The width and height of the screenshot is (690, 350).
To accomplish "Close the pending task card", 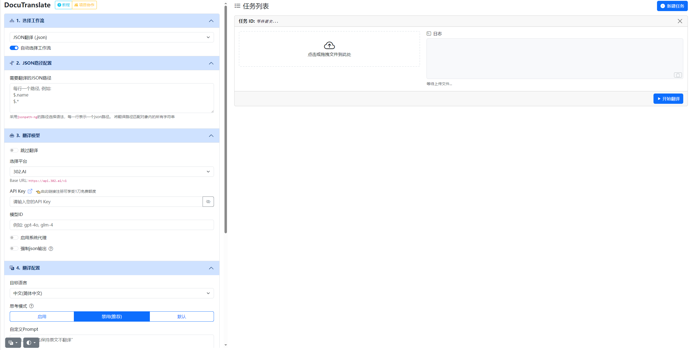I will click(680, 21).
